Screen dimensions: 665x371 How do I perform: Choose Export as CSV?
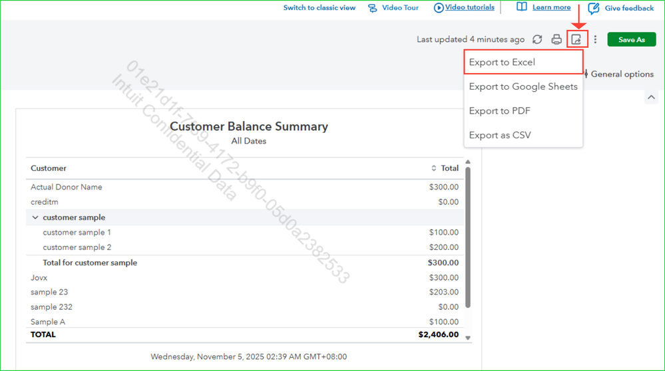tap(523, 135)
